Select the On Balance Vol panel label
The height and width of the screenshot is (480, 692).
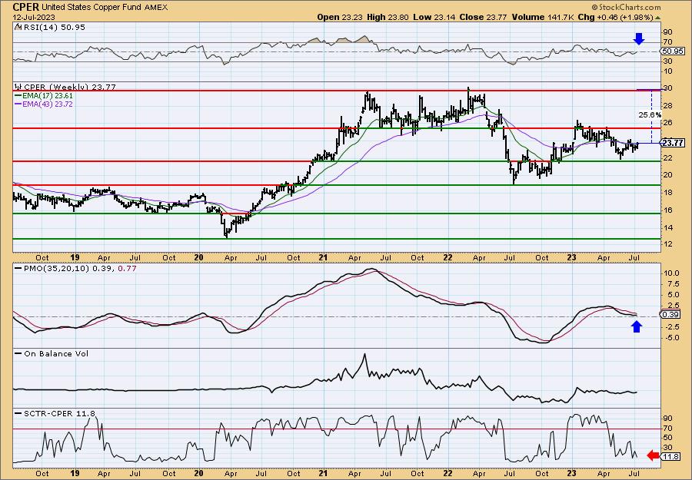point(56,353)
